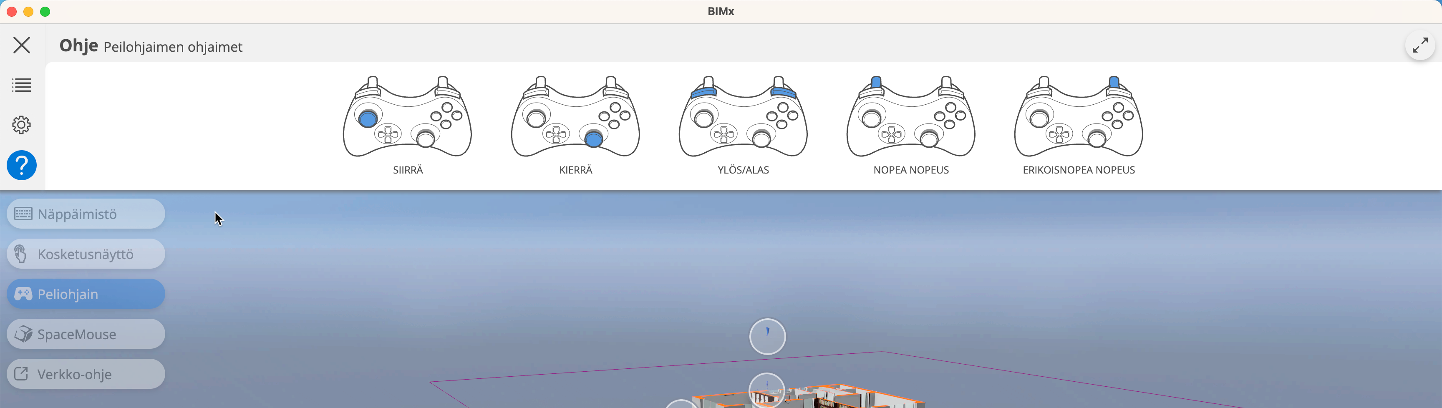The height and width of the screenshot is (408, 1442).
Task: Select the Peliohjain gamepad help
Action: [x=86, y=294]
